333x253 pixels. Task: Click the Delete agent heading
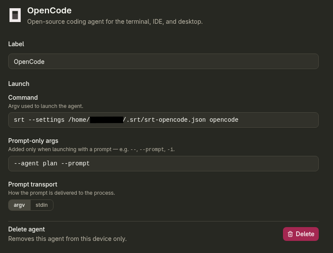coord(27,229)
